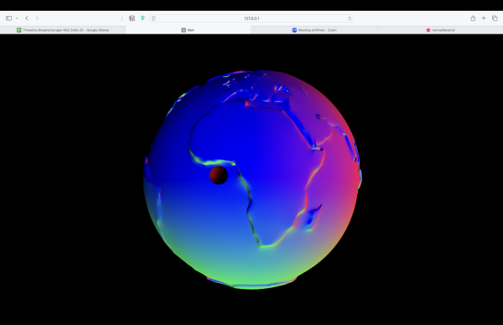Click the small red sphere on globe
Screen dimensions: 503x325
coord(219,175)
